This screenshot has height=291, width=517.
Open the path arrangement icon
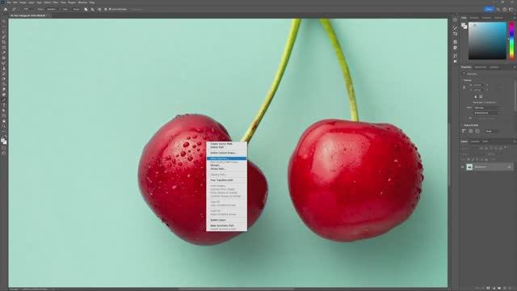(x=99, y=9)
